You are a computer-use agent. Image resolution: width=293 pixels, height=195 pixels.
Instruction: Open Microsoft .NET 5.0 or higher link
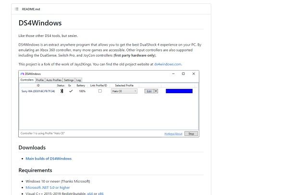pos(48,187)
